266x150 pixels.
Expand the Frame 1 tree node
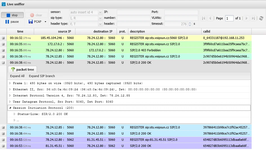10,83
